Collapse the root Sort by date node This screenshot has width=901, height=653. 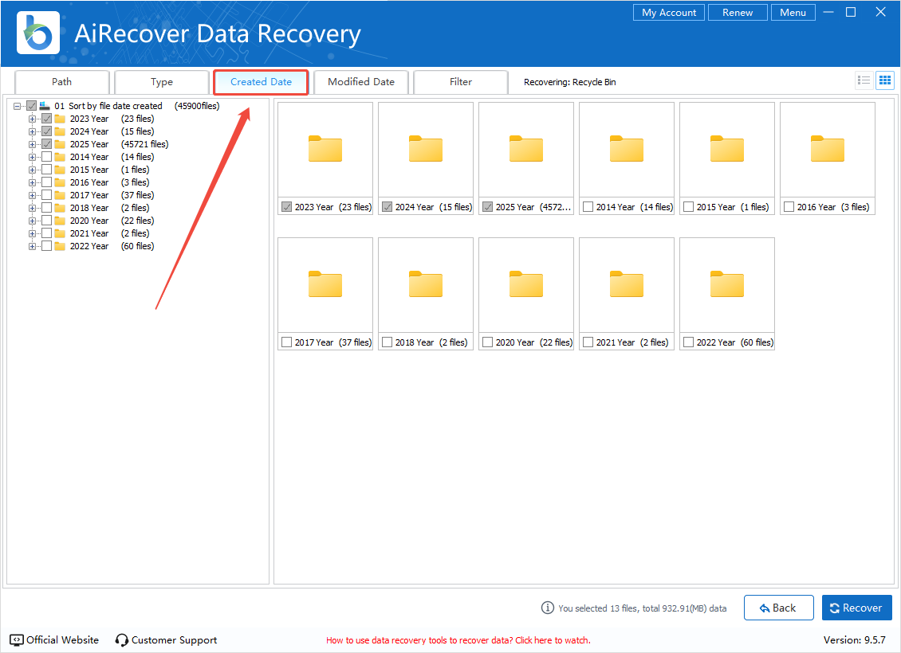pyautogui.click(x=18, y=106)
